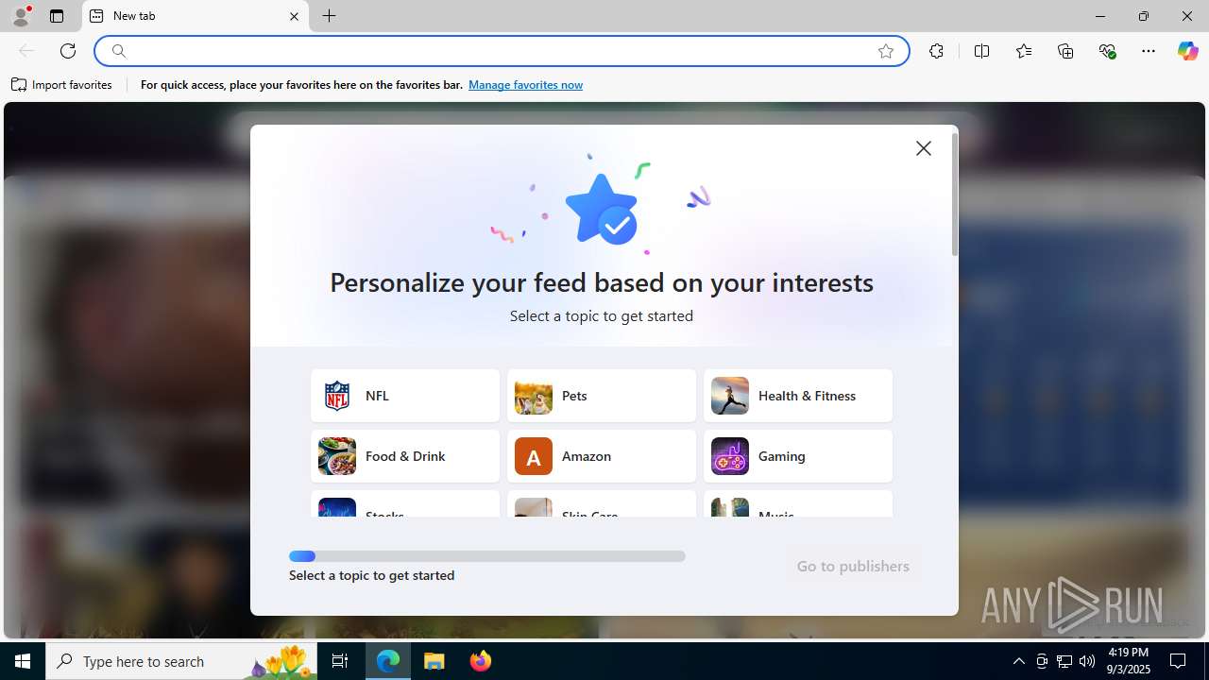The height and width of the screenshot is (680, 1209).
Task: Open the Collections icon
Action: click(x=1065, y=51)
